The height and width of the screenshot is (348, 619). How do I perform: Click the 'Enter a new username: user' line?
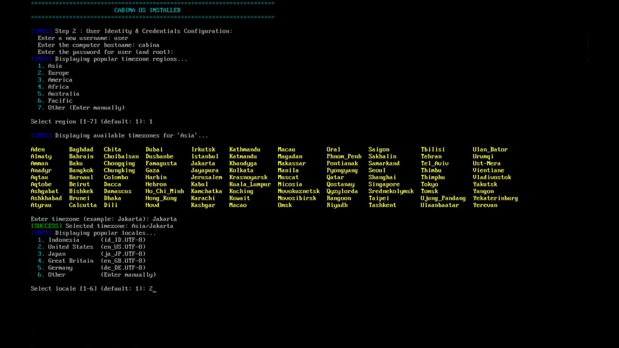pos(83,38)
